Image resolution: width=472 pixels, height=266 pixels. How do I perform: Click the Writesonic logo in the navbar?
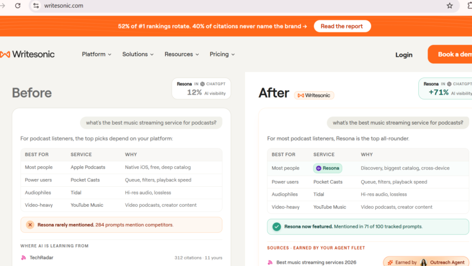(x=27, y=54)
